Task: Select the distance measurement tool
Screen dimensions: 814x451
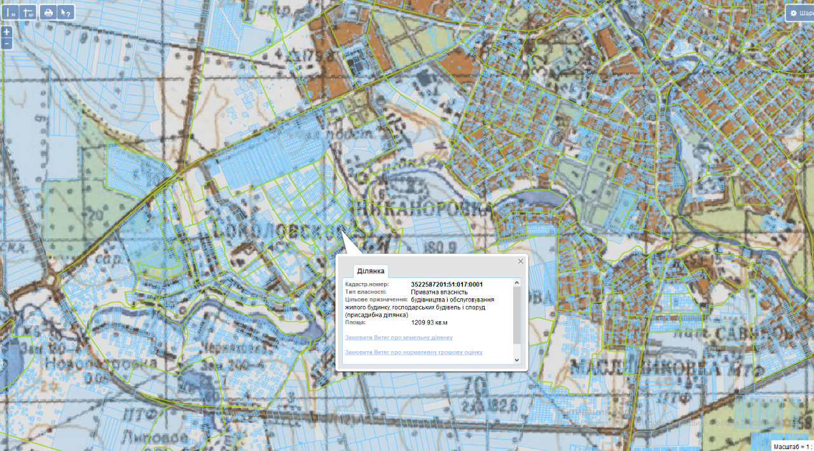Action: (11, 12)
